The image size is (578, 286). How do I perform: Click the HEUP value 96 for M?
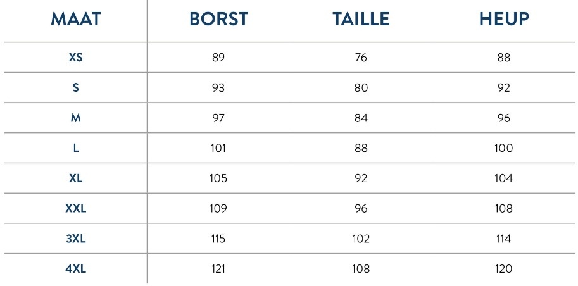pyautogui.click(x=504, y=118)
